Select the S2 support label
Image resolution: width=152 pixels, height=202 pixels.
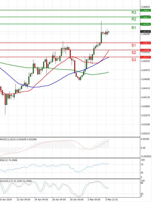[134, 53]
